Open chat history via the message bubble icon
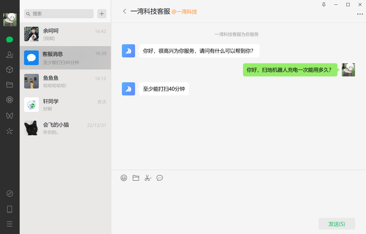The height and width of the screenshot is (234, 366). (160, 178)
